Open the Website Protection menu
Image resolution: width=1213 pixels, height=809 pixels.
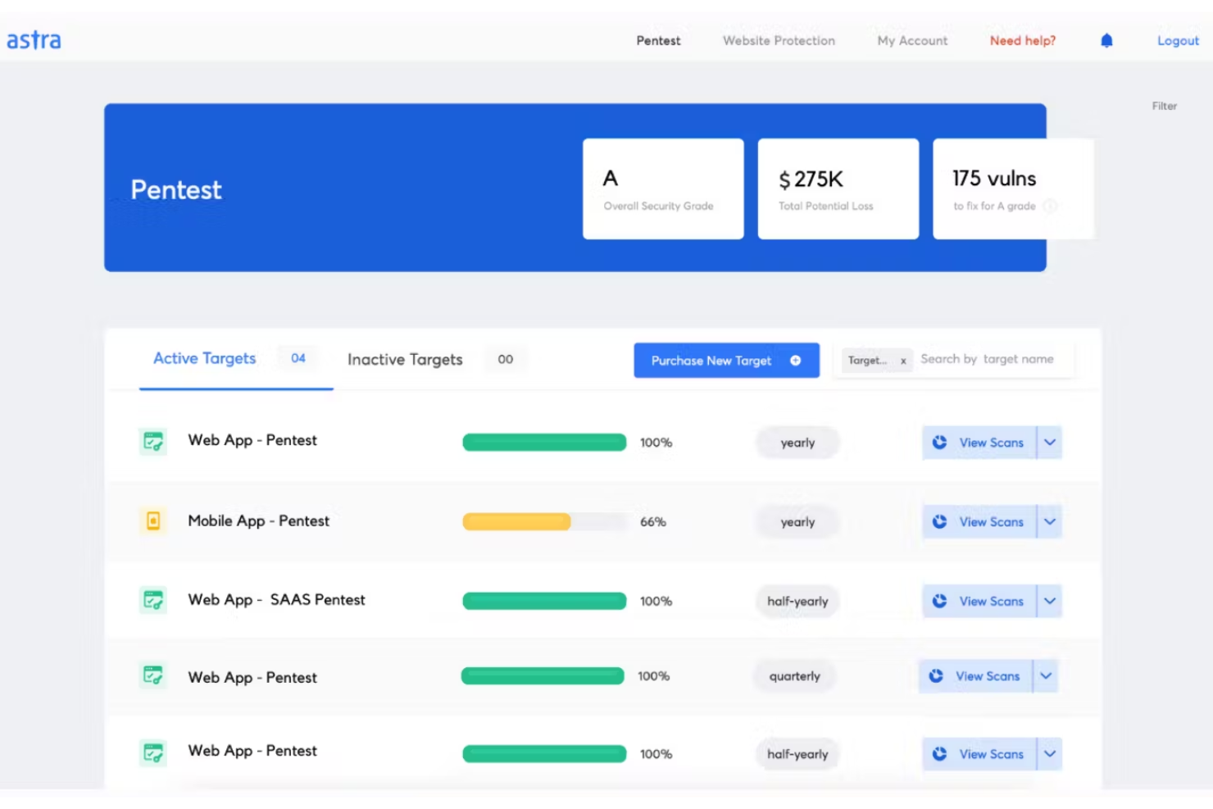pos(777,40)
